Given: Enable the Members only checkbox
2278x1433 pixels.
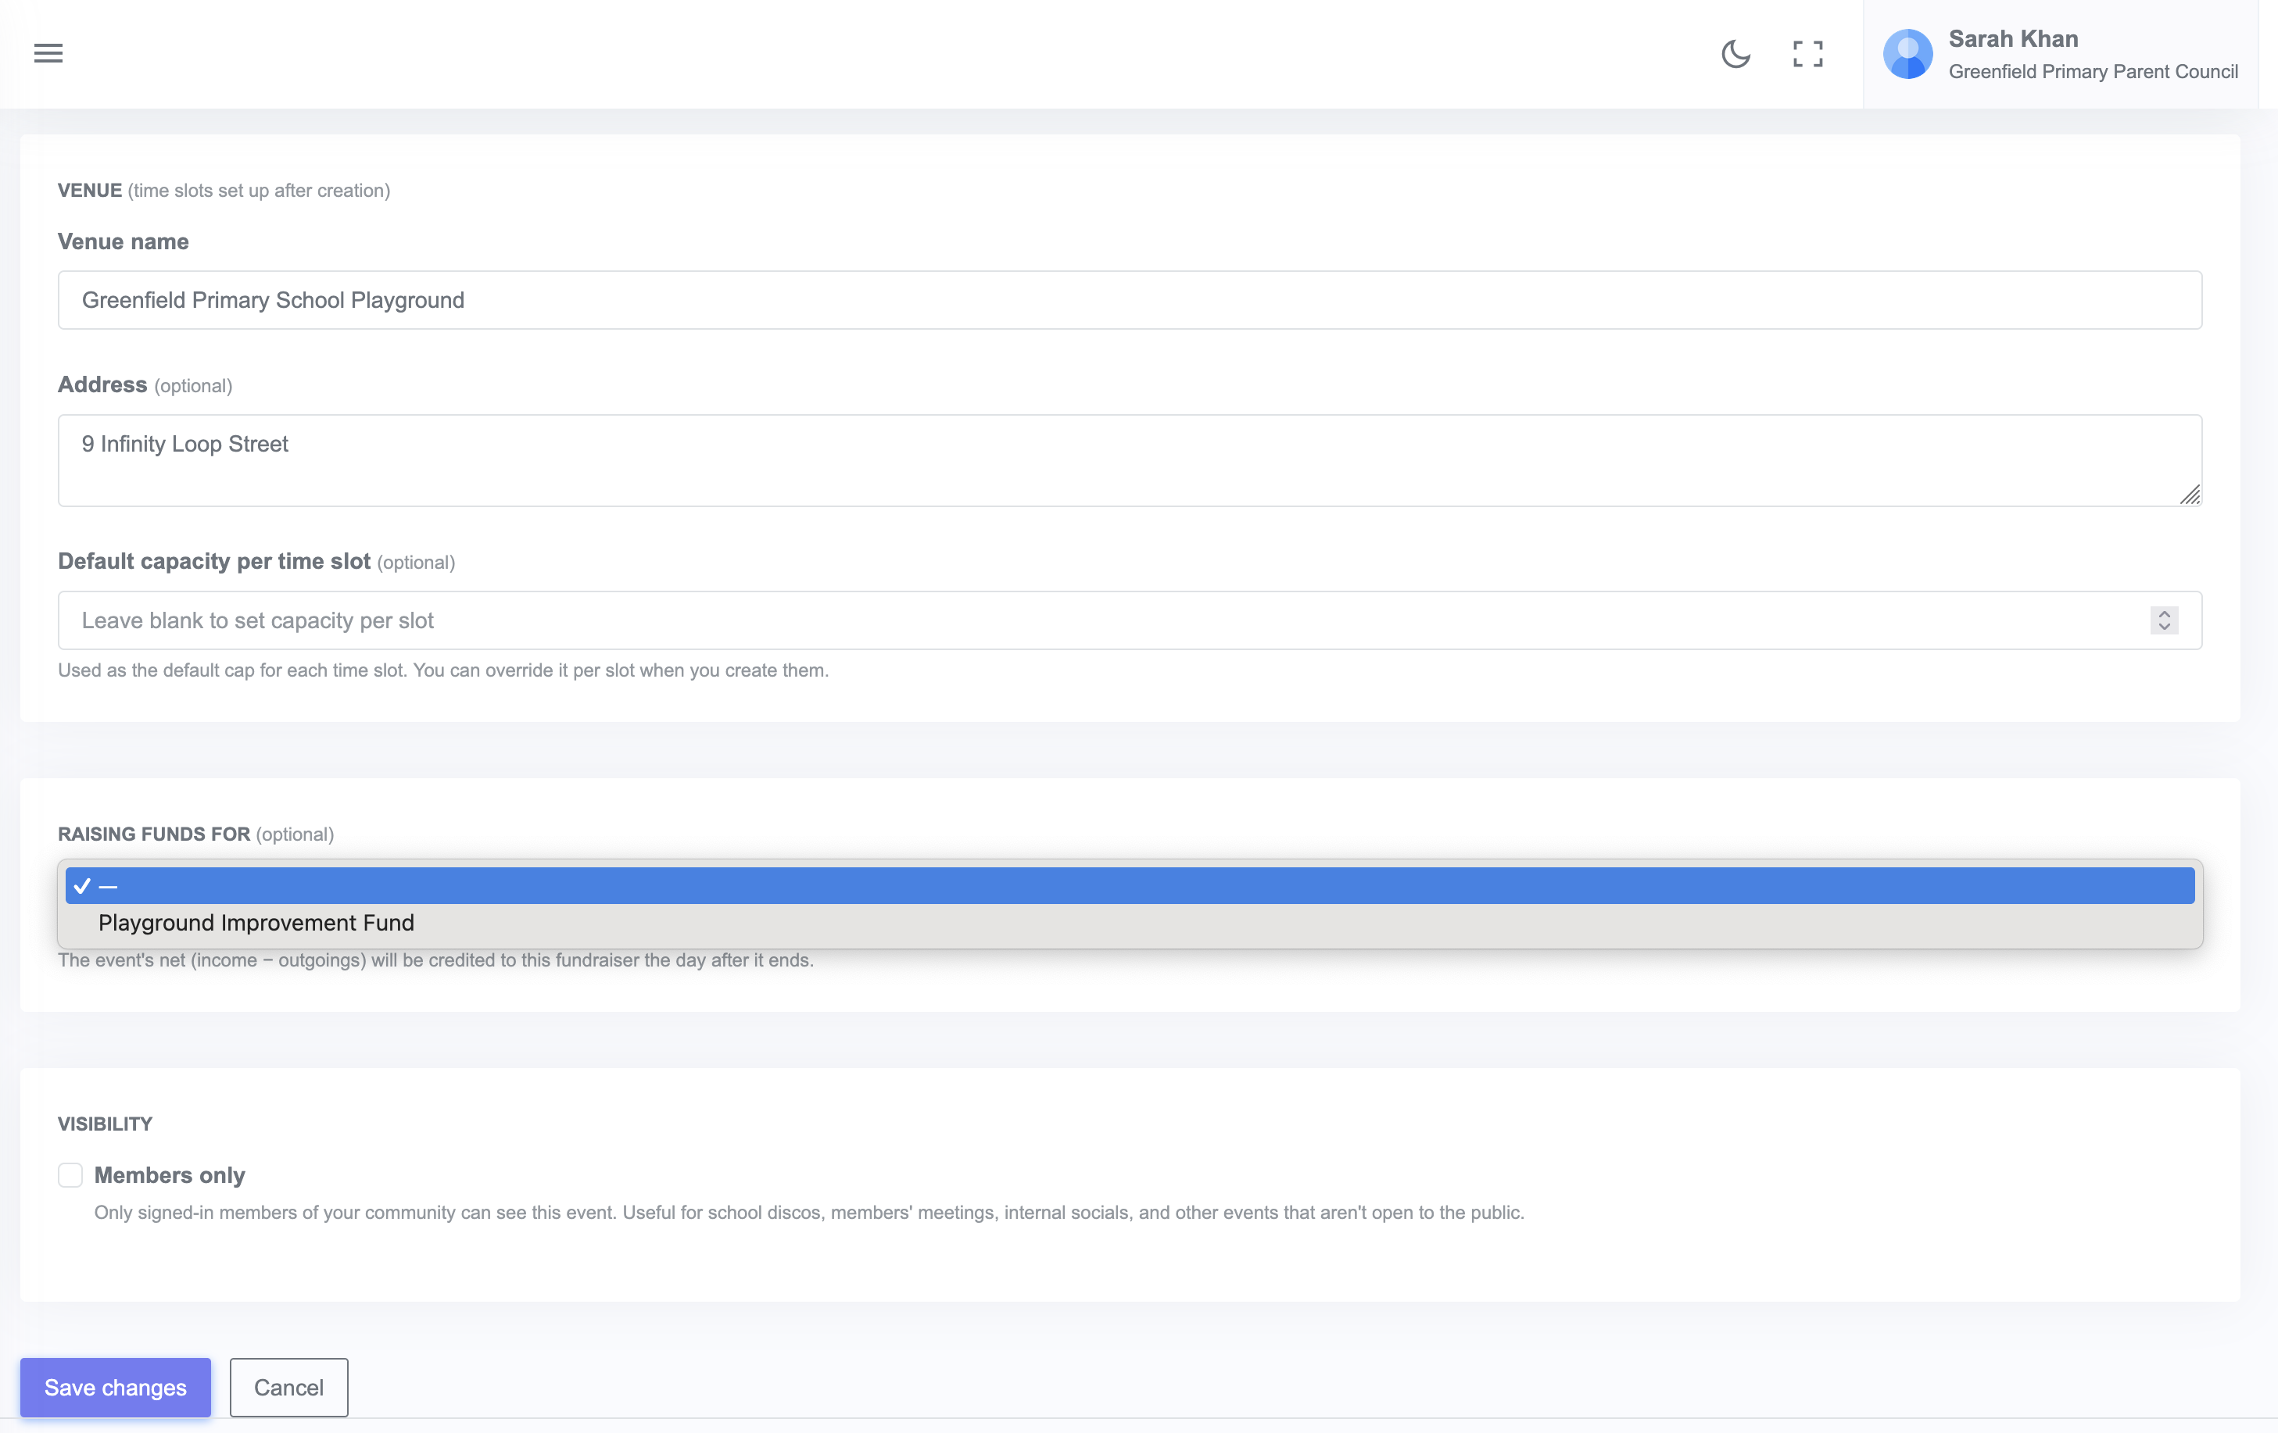Looking at the screenshot, I should coord(70,1175).
